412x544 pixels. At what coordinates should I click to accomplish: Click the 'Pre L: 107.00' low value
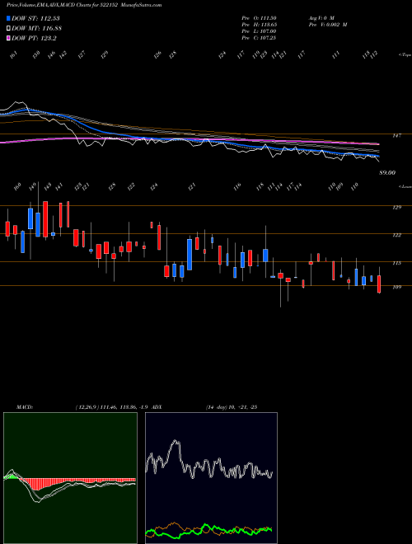259,31
